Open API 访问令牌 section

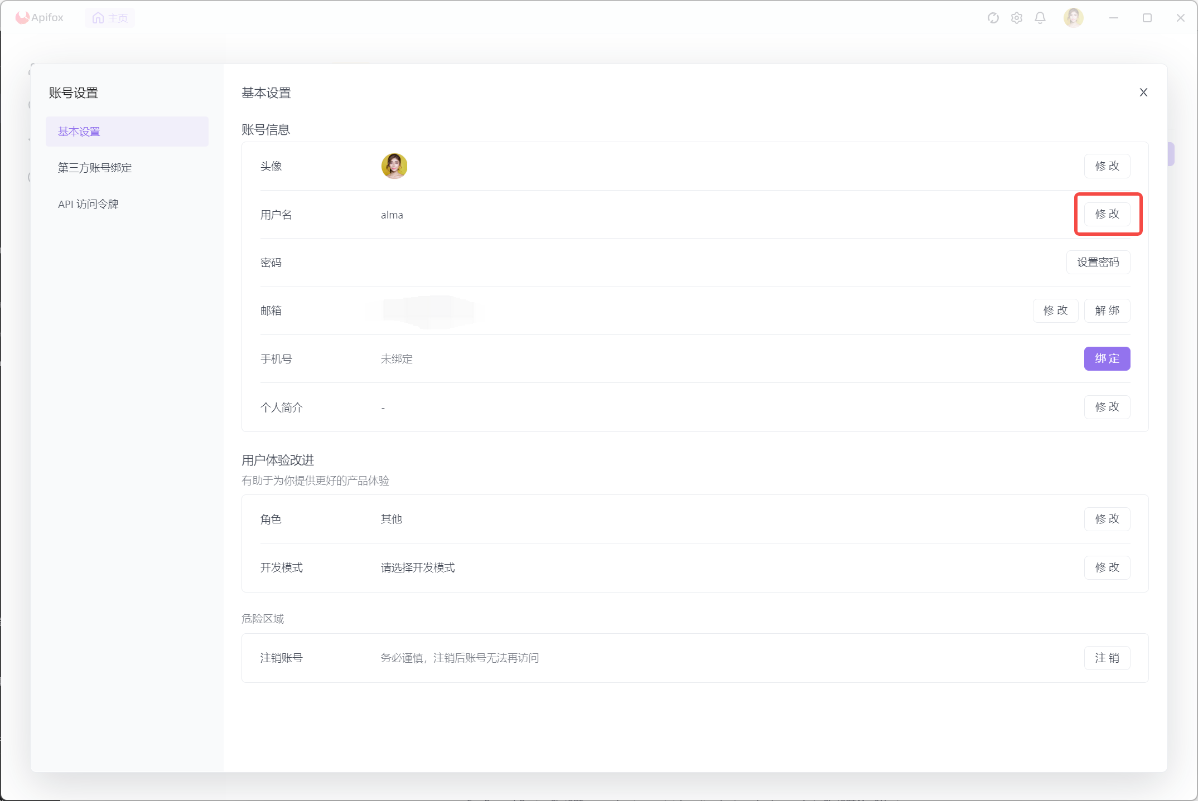pyautogui.click(x=88, y=204)
